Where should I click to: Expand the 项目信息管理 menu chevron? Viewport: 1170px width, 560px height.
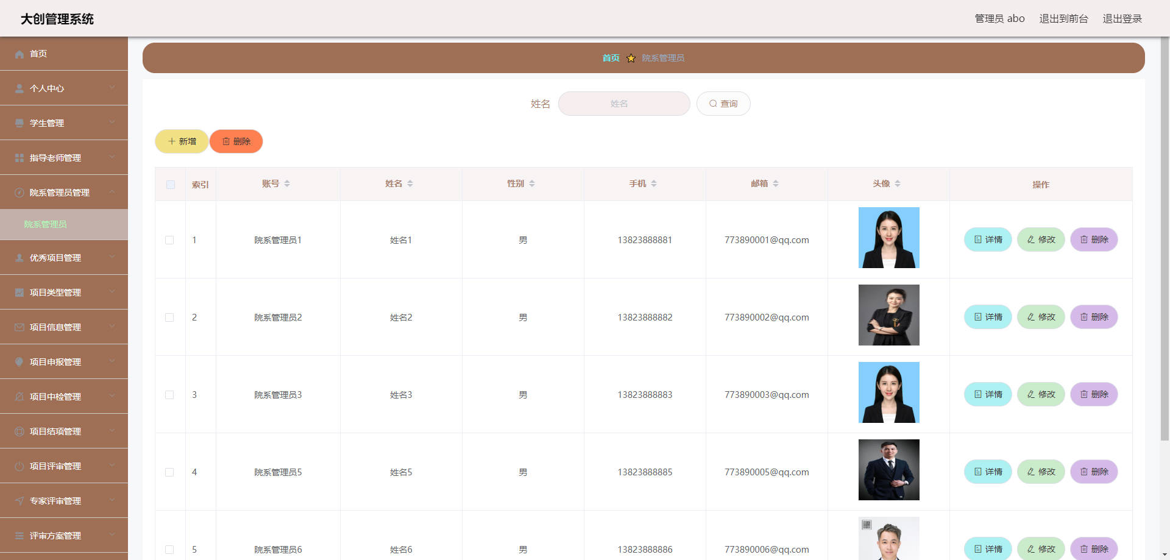pyautogui.click(x=112, y=327)
